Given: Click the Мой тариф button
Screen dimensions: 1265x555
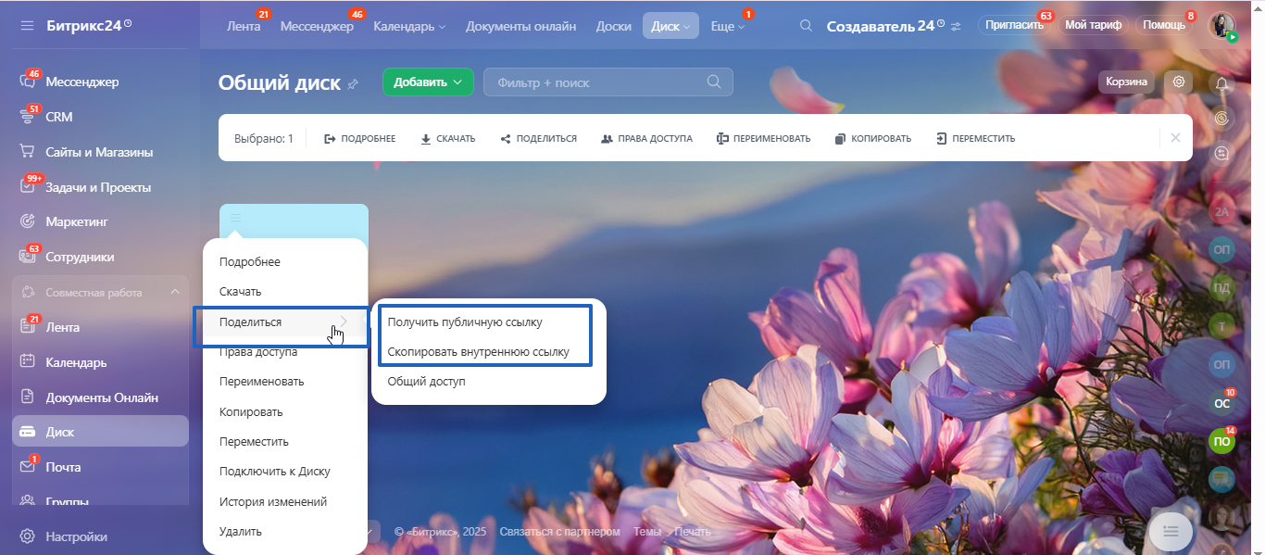Looking at the screenshot, I should [1093, 25].
